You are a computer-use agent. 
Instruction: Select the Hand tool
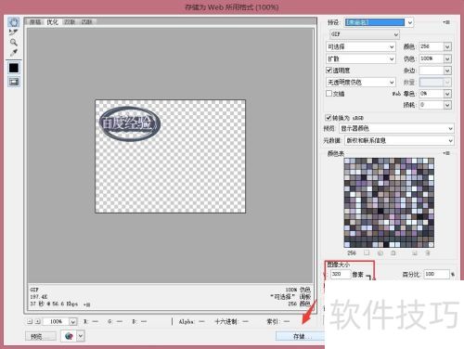coord(14,22)
